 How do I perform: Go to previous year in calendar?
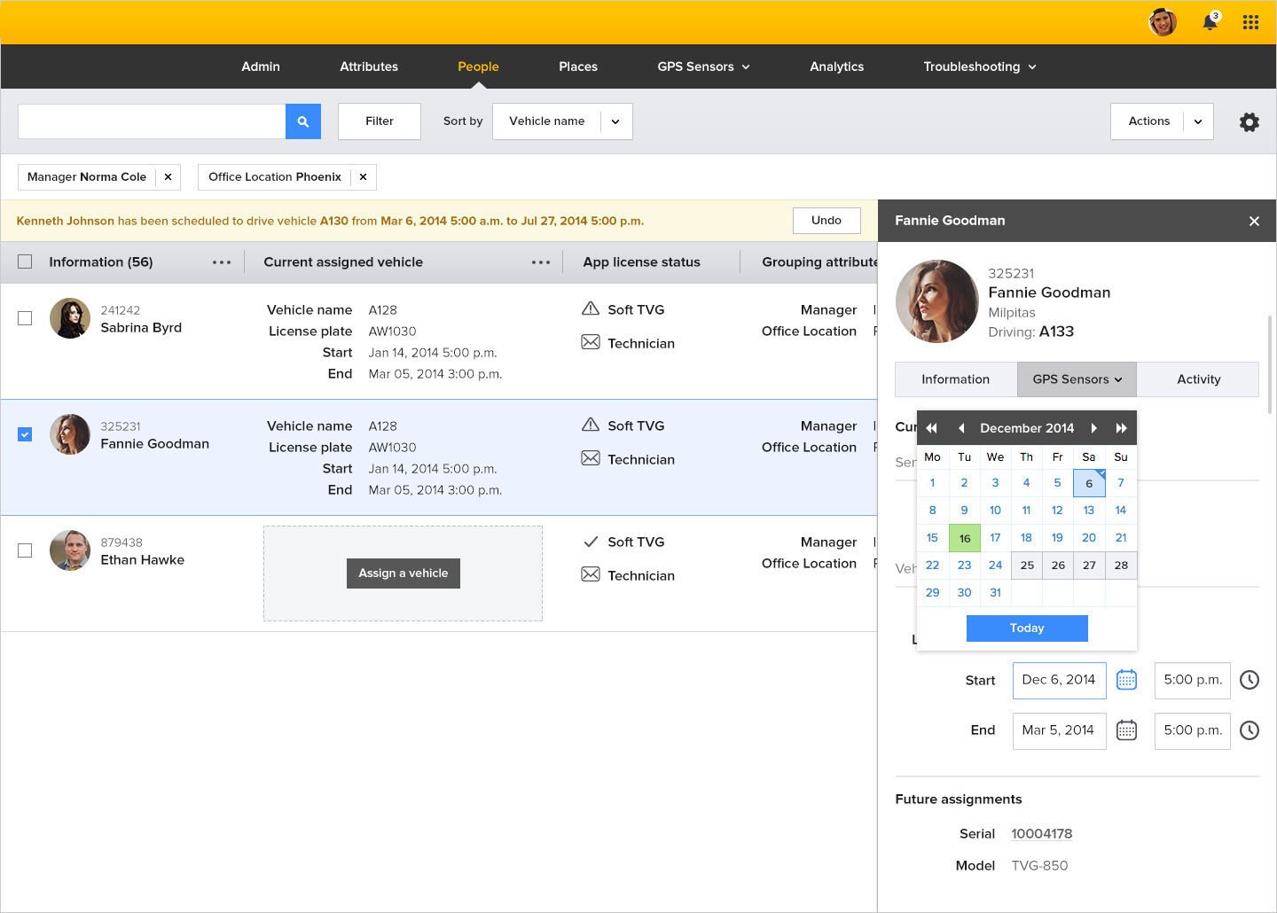click(931, 428)
